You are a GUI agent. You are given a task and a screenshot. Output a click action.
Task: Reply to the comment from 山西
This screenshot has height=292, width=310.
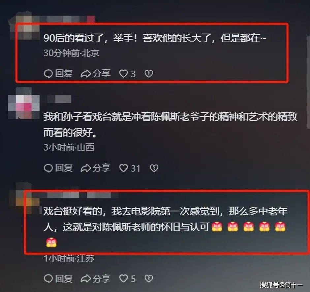tap(58, 168)
